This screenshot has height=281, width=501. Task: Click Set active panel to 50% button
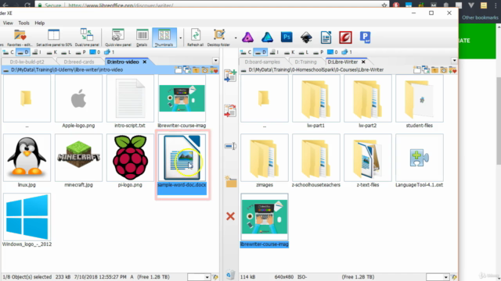pyautogui.click(x=54, y=38)
